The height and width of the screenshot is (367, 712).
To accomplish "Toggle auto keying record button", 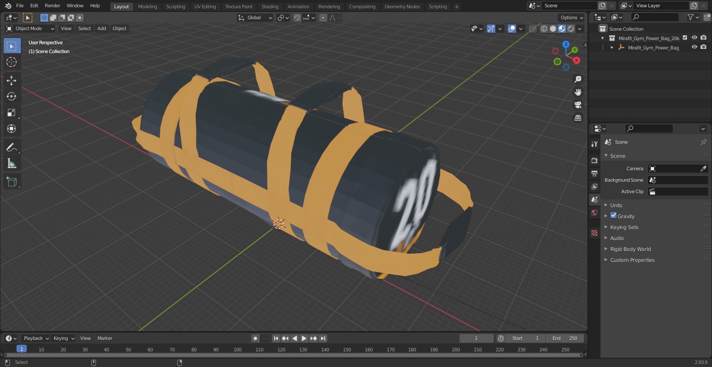I will point(255,338).
